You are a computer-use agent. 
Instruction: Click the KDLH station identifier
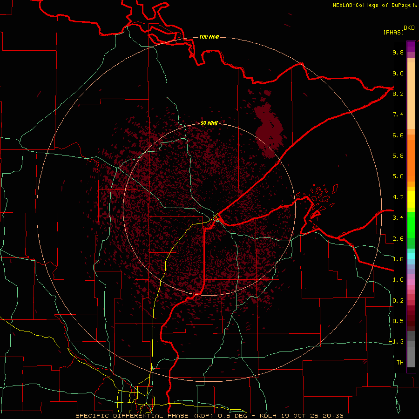pos(269,416)
